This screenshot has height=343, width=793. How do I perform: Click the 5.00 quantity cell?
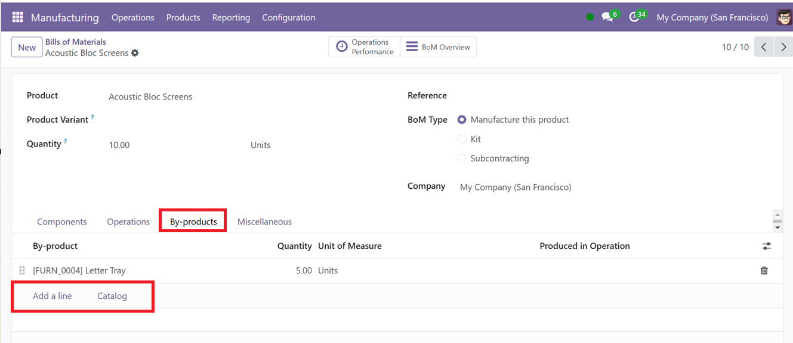[x=304, y=270]
